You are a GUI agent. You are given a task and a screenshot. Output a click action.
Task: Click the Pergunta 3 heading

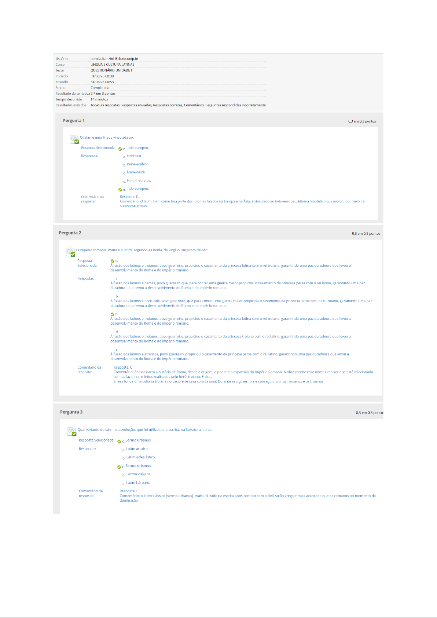tap(71, 412)
